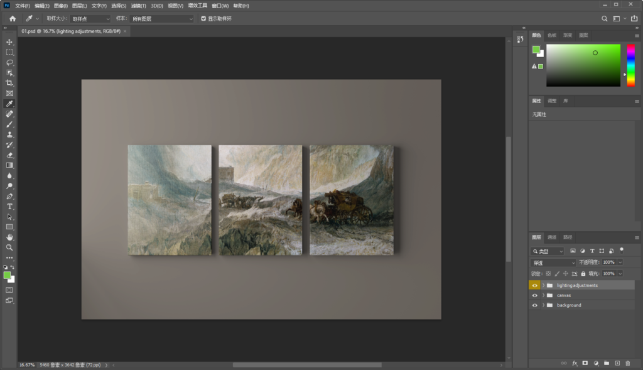This screenshot has width=643, height=370.
Task: Click the Home button in options bar
Action: [13, 18]
